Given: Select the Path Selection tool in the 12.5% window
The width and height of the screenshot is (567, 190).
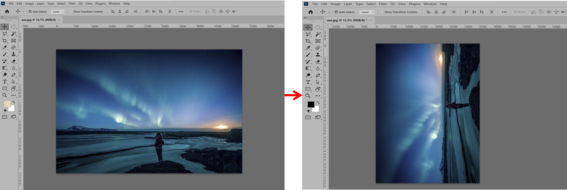Looking at the screenshot, I should [318, 82].
